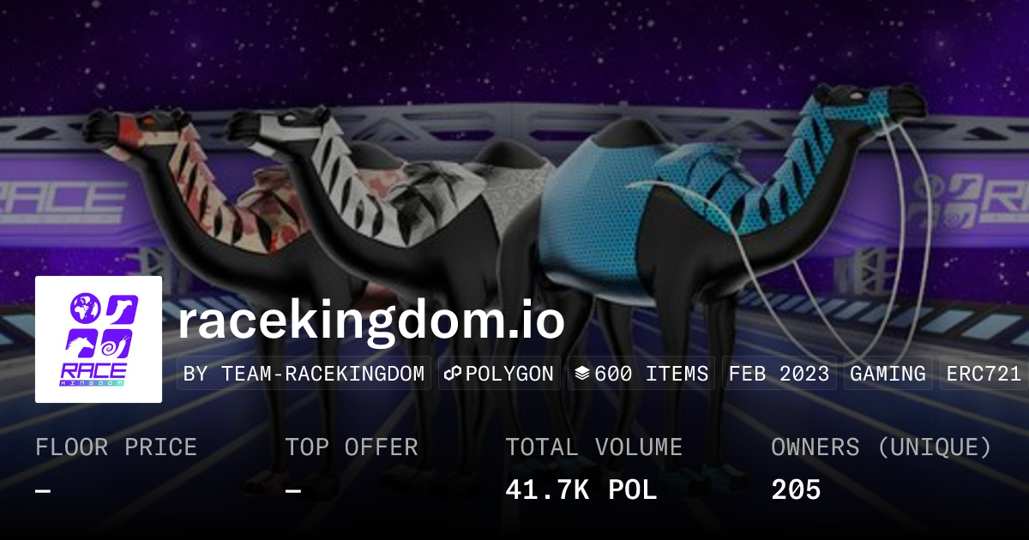This screenshot has width=1029, height=540.
Task: Click the floor price dash value
Action: 43,491
